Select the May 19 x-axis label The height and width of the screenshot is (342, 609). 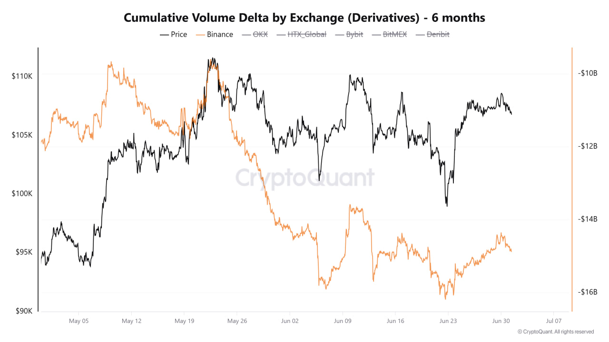coord(184,321)
